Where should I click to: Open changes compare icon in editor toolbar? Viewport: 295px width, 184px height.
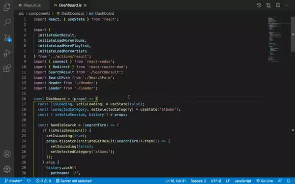click(268, 5)
